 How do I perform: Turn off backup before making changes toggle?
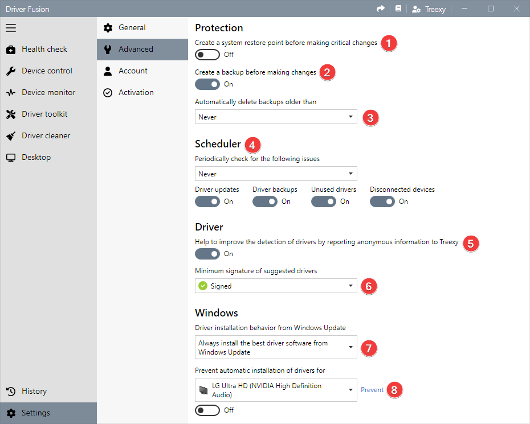point(207,84)
